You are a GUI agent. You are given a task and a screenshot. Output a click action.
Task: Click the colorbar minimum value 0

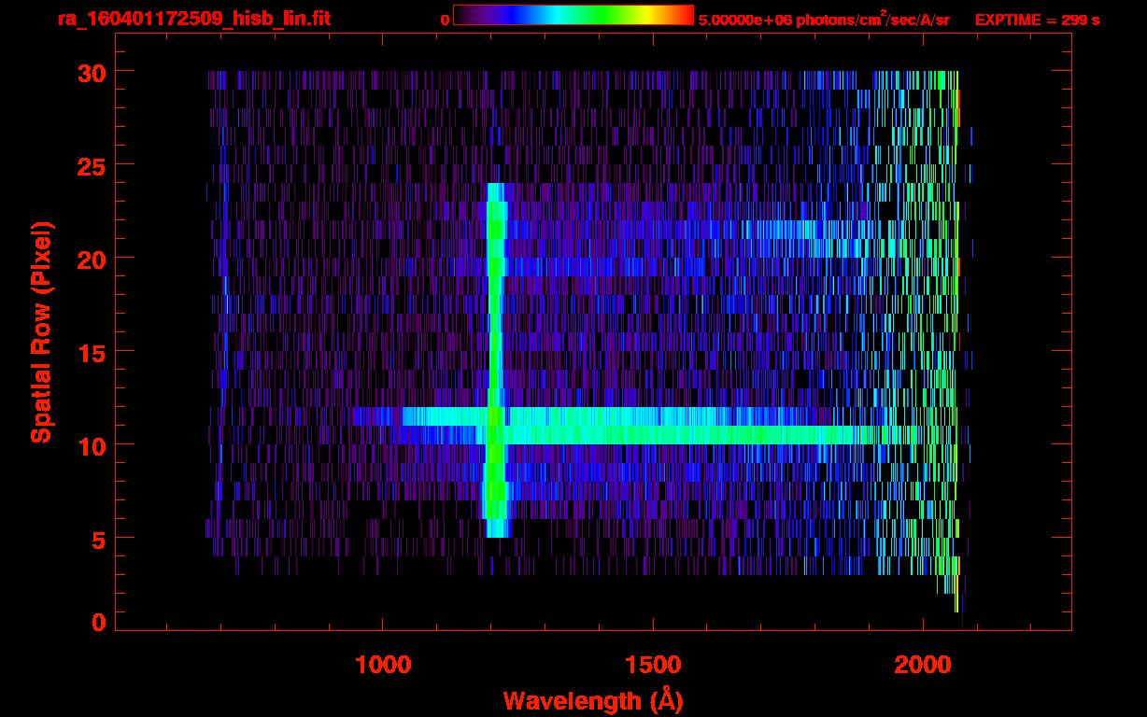(446, 20)
